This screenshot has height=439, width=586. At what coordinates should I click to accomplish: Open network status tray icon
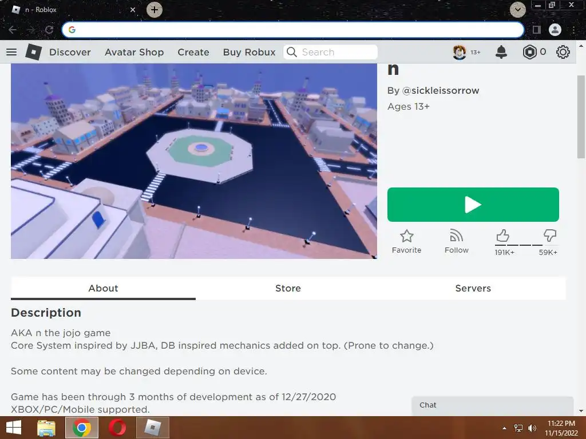coord(518,428)
